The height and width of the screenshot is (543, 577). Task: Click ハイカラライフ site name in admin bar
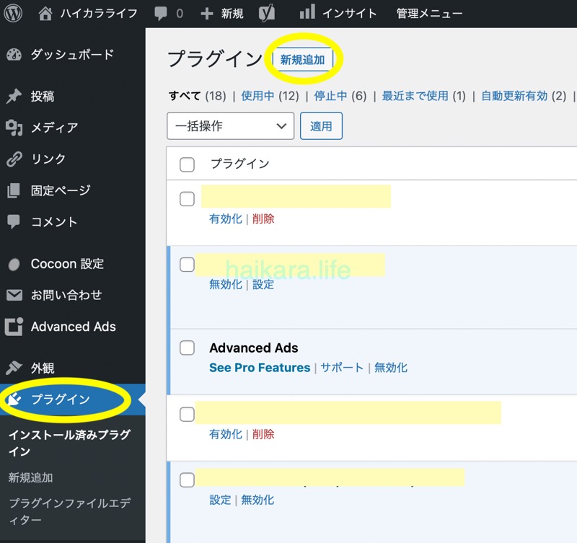click(x=99, y=14)
